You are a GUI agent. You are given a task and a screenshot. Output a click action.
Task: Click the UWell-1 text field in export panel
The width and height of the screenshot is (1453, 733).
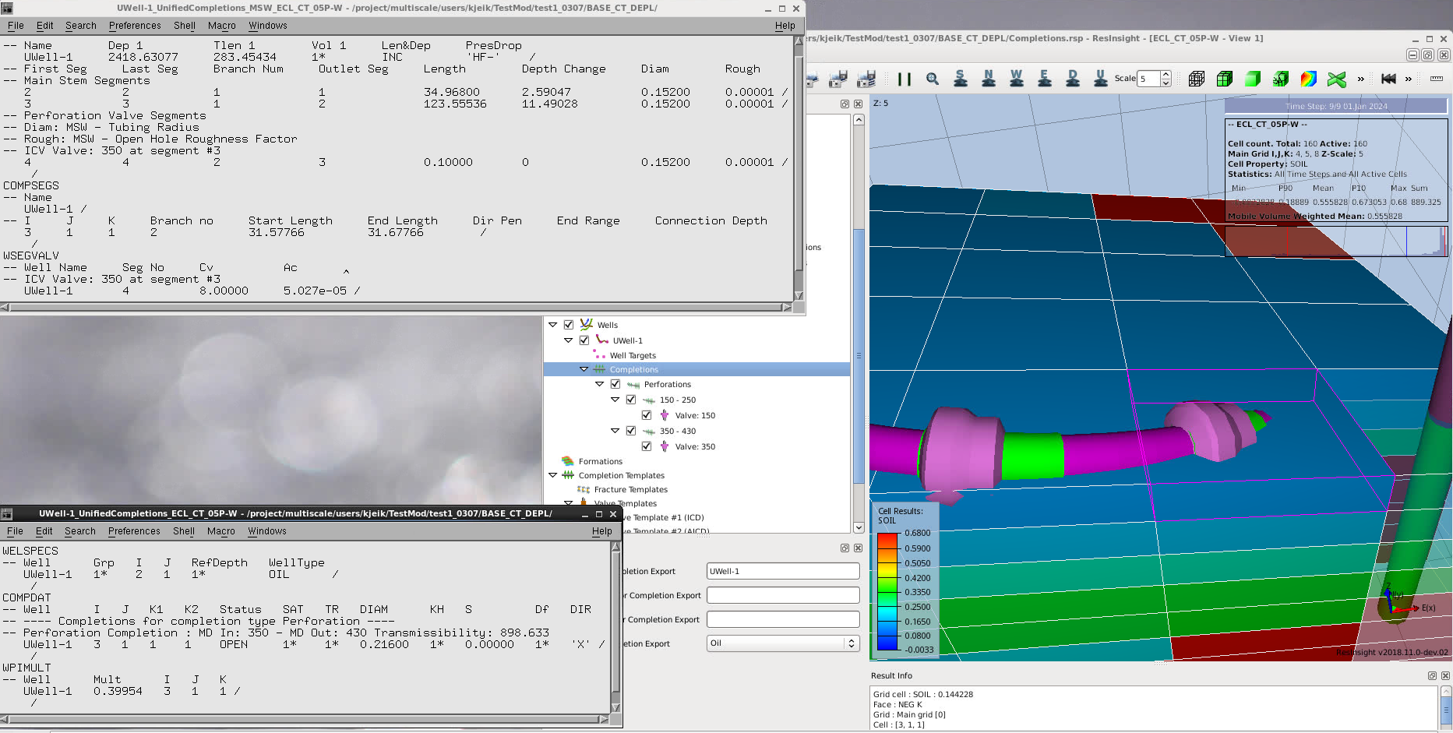783,571
